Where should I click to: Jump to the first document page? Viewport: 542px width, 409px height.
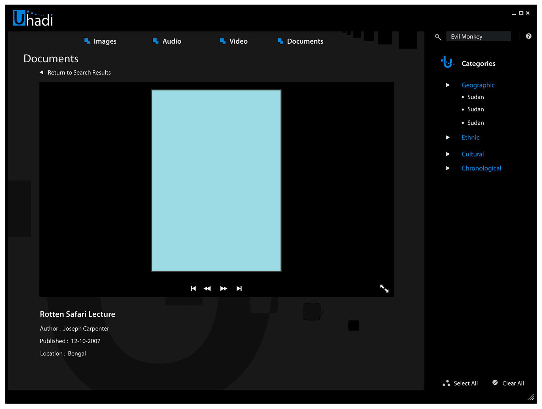193,288
